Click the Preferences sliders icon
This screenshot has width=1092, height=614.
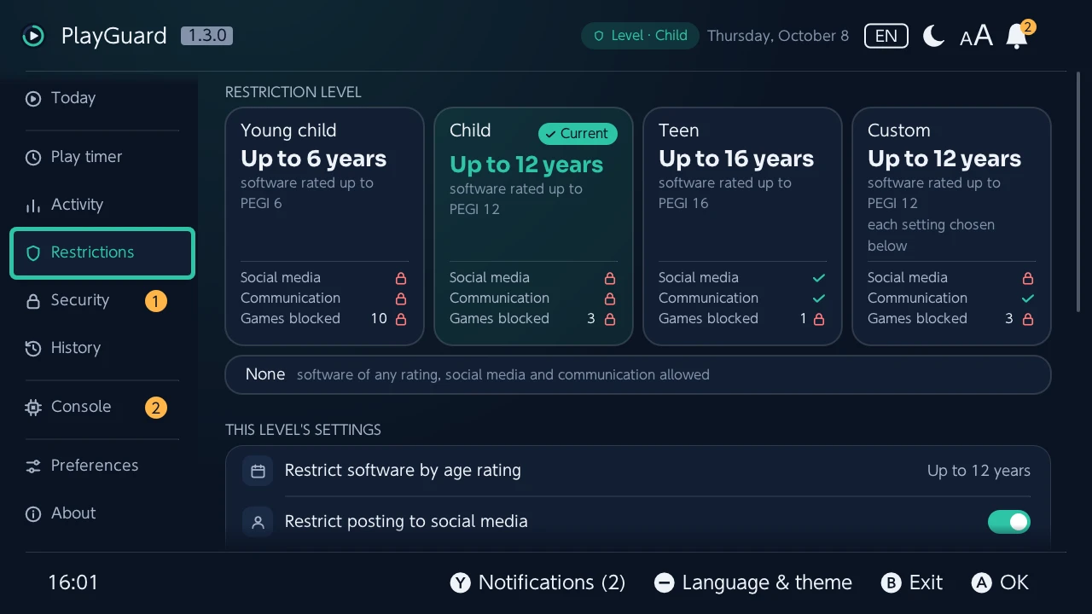click(x=33, y=466)
